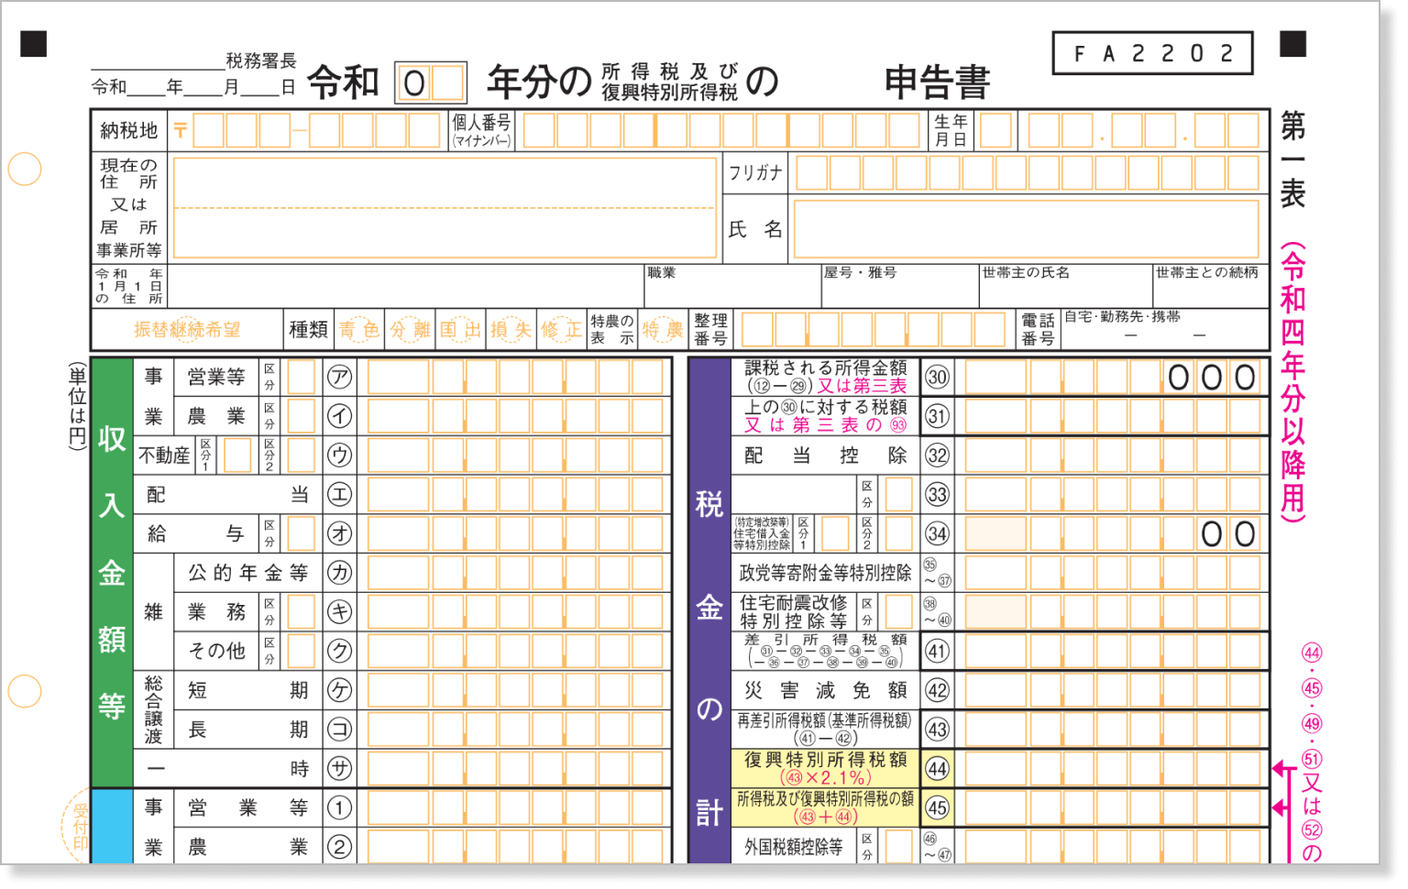Image resolution: width=1408 pixels, height=889 pixels.
Task: Click the 納税地 postal code boxes
Action: [317, 131]
